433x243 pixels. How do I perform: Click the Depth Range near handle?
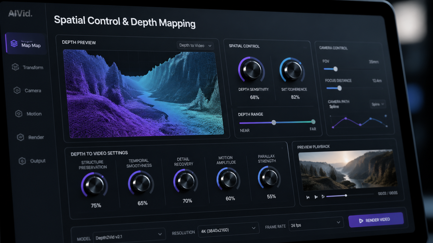click(274, 122)
